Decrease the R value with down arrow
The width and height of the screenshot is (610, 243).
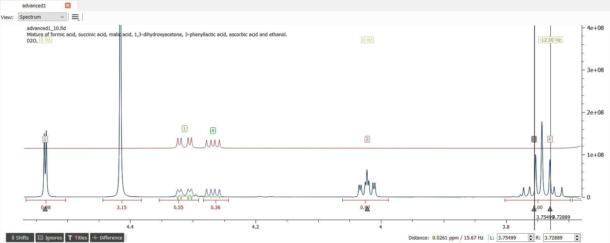[577, 239]
